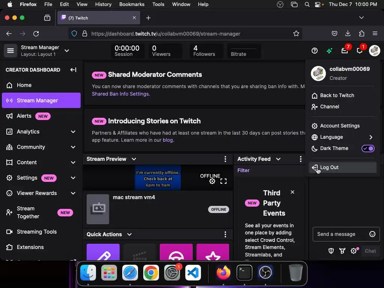Open the Quick Actions panel dropdown chevron
384x288 pixels.
(x=129, y=234)
